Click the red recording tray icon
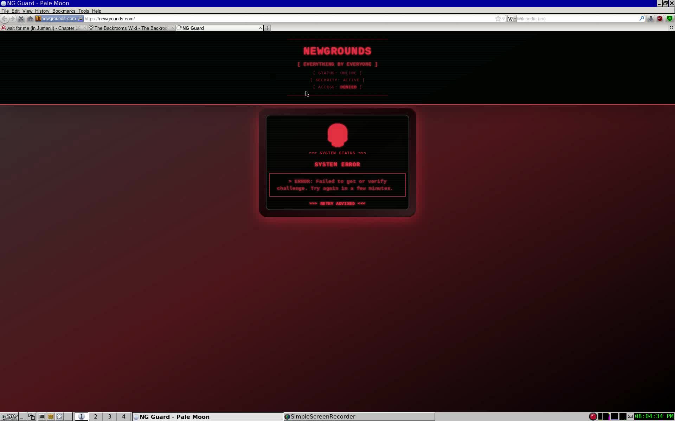Viewport: 675px width, 421px height. click(x=593, y=416)
